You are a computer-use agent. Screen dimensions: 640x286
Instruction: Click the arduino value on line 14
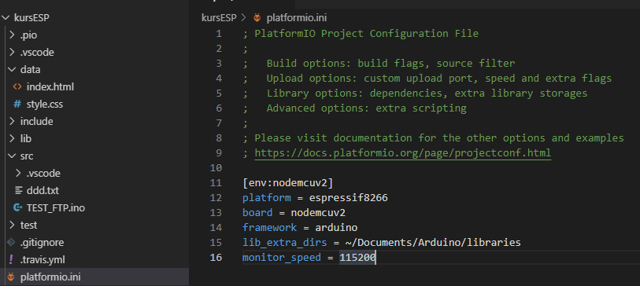pyautogui.click(x=336, y=227)
